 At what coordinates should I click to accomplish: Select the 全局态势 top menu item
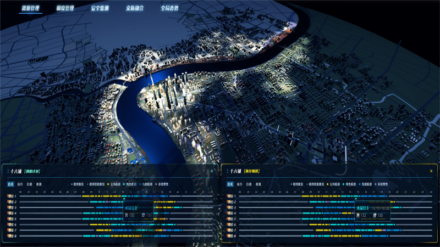tap(169, 9)
